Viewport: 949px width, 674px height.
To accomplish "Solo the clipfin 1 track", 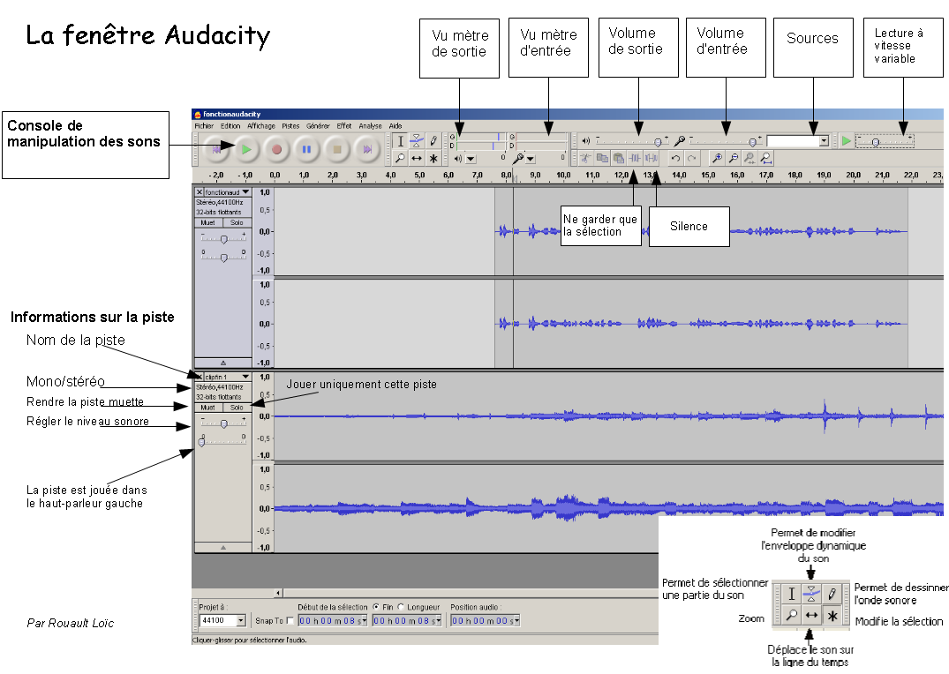I will 237,408.
